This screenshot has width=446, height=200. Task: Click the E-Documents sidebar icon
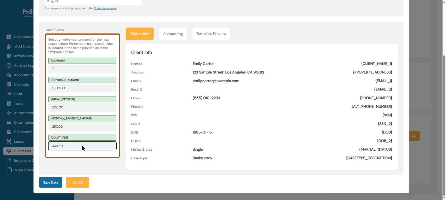tap(9, 132)
